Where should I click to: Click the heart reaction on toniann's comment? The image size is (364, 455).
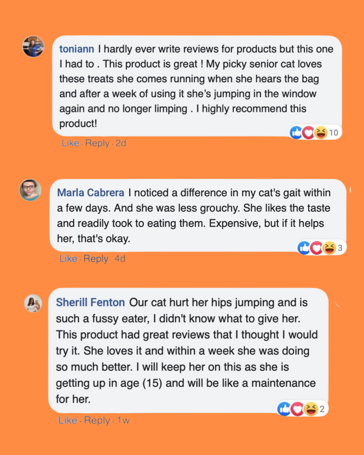coord(308,133)
